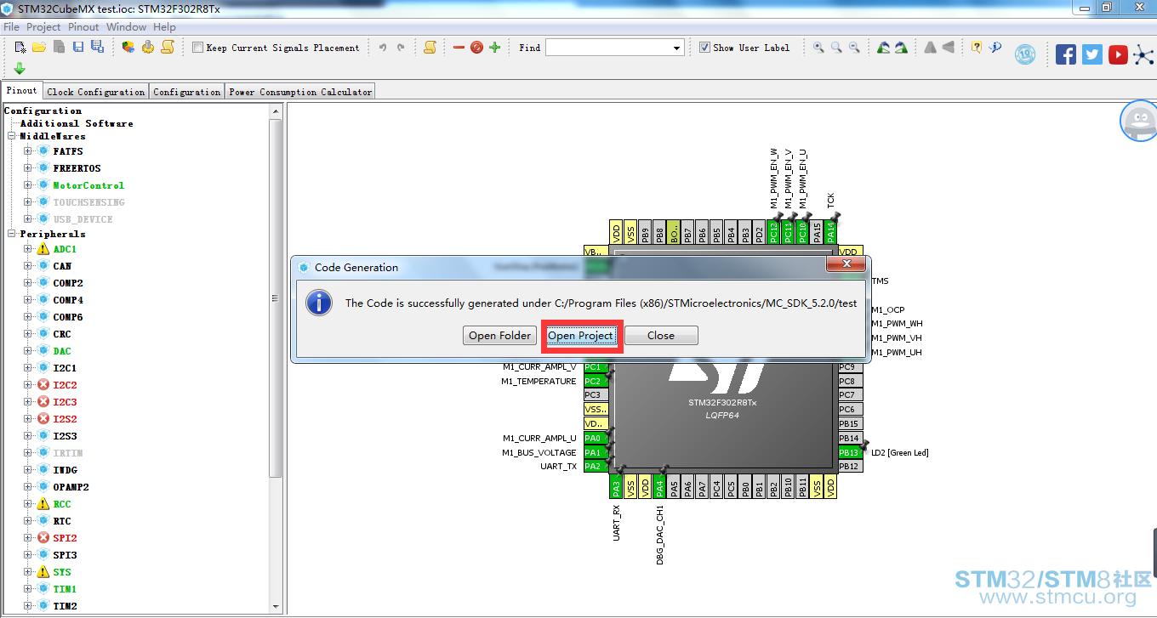The height and width of the screenshot is (618, 1157).
Task: Expand the MotorControl tree node
Action: [x=28, y=185]
